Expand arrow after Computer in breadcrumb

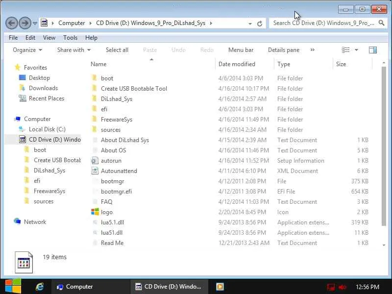click(91, 23)
